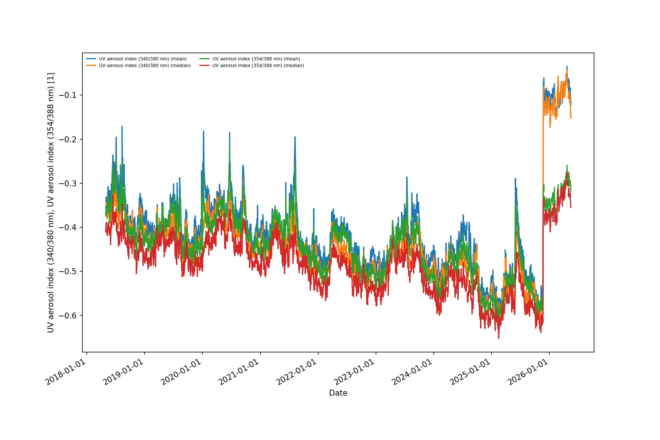Click the rotated y-axis title text

[x=51, y=203]
